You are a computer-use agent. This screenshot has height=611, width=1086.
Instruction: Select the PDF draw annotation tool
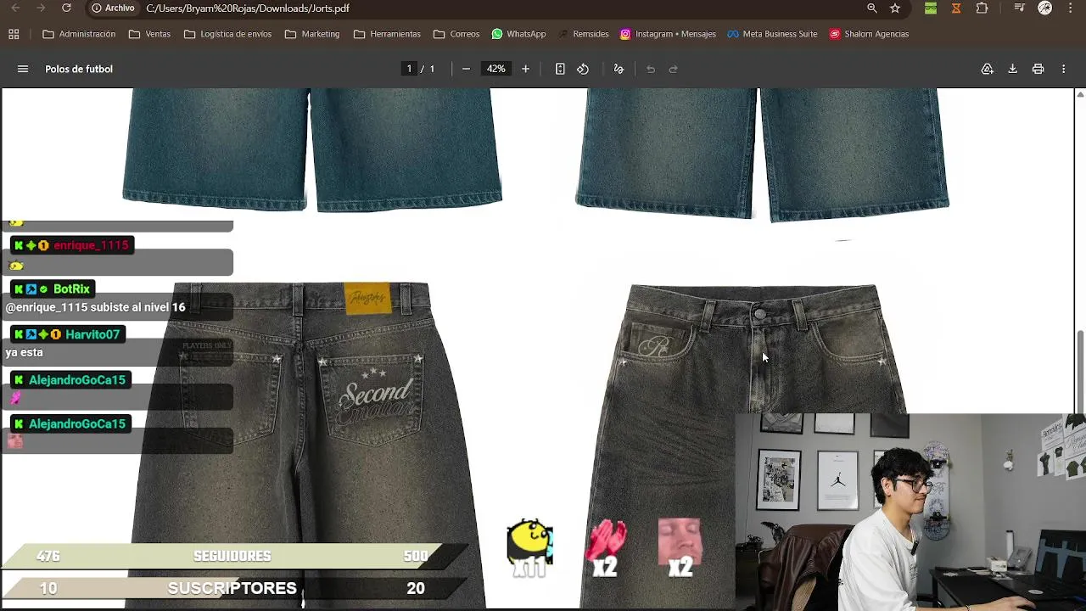pos(619,69)
